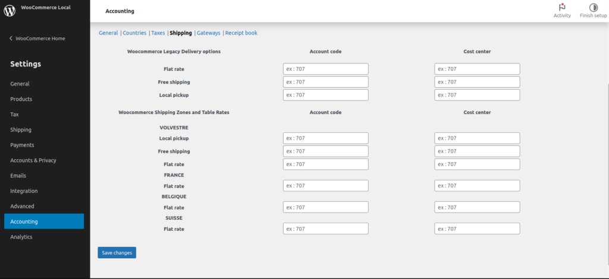The image size is (609, 279).
Task: Switch to the General tab
Action: click(108, 33)
